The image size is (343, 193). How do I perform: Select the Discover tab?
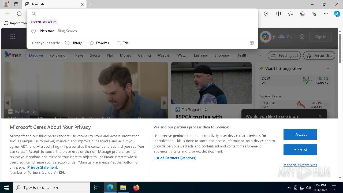36,55
